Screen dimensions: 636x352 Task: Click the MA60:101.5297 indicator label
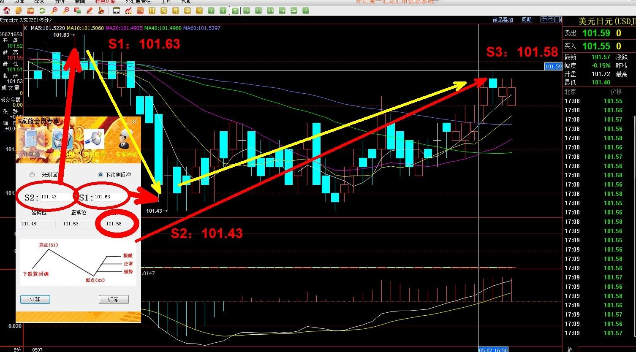click(x=202, y=28)
